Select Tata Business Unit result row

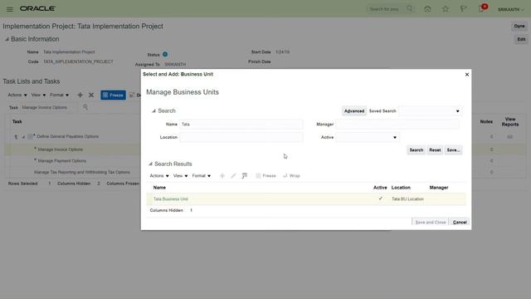click(x=306, y=199)
